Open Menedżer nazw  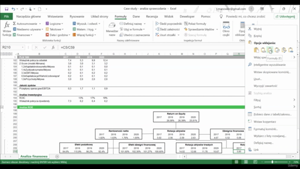coord(112,29)
